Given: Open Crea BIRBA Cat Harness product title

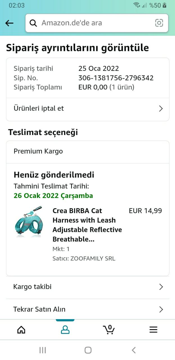Looking at the screenshot, I should [87, 225].
